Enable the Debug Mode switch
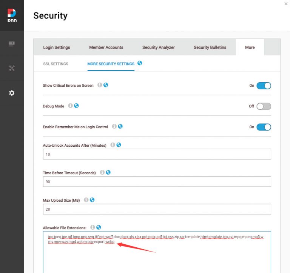 [264, 106]
